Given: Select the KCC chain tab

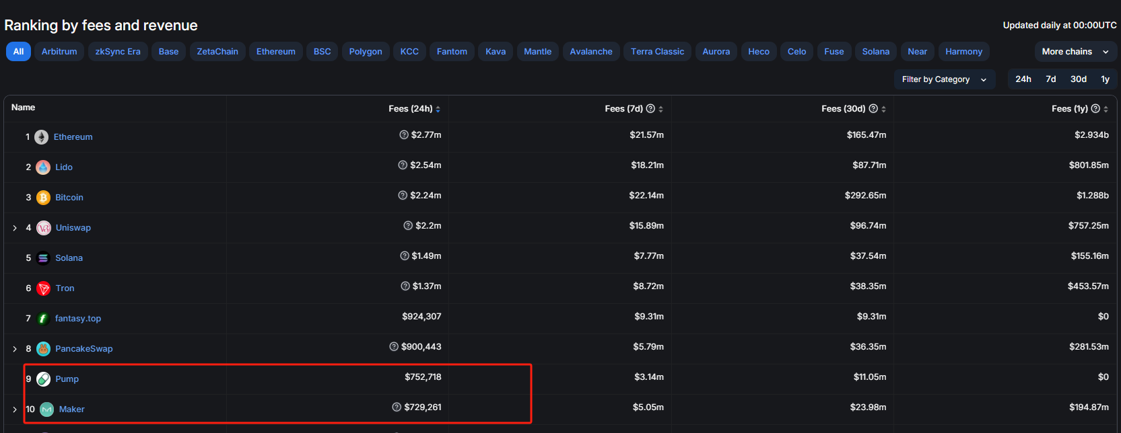Looking at the screenshot, I should (409, 52).
